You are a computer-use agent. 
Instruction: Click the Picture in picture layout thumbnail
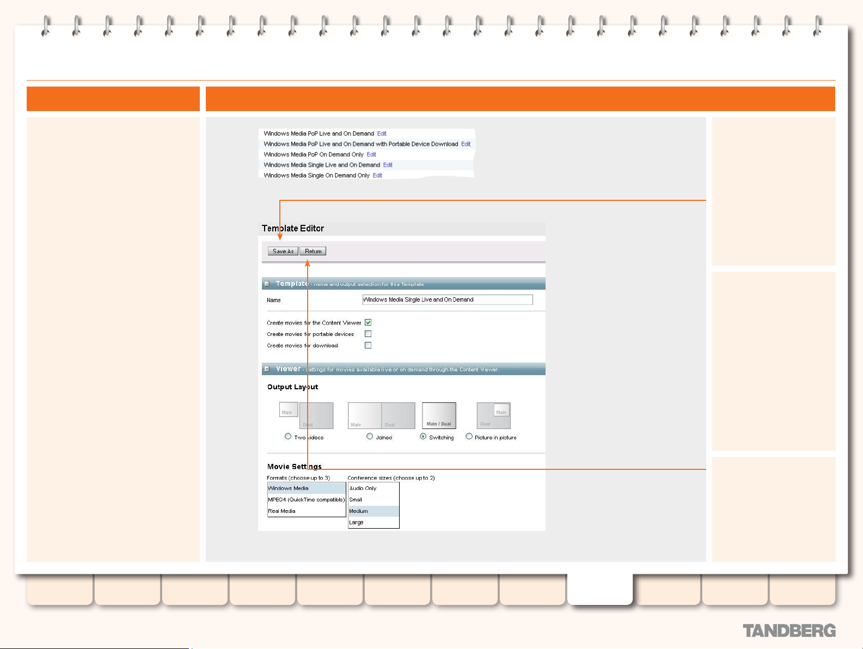(x=493, y=415)
